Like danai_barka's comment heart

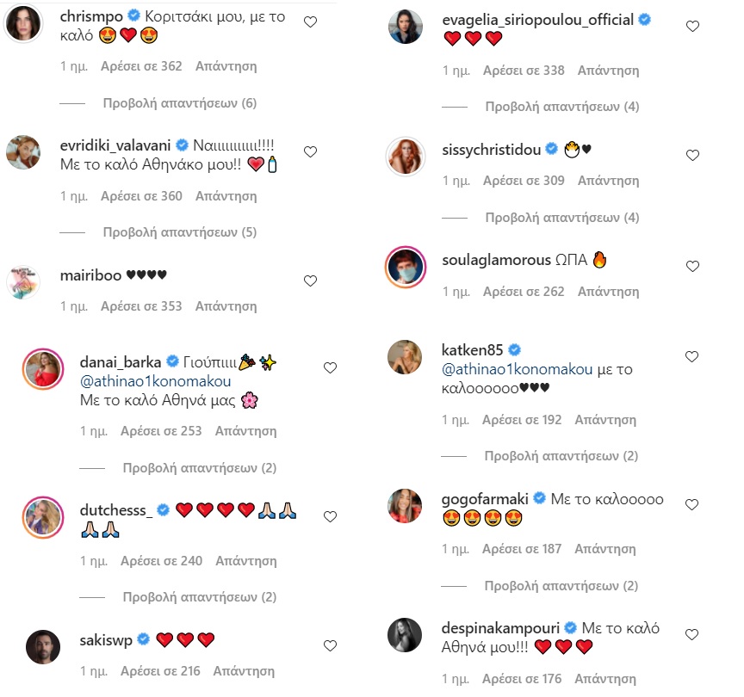(331, 368)
